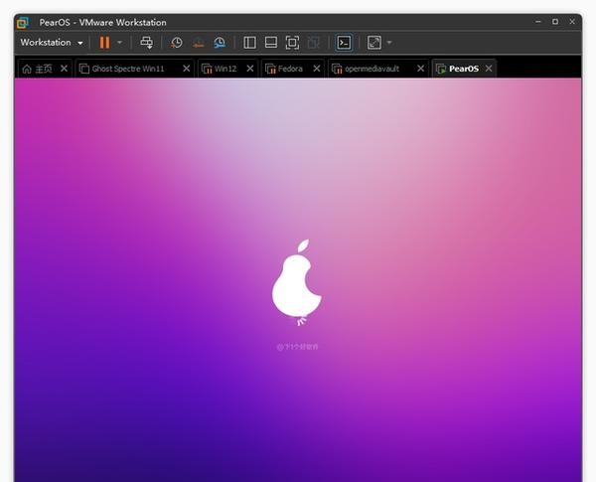Click Send Ctrl+Alt+Del icon

coord(147,43)
